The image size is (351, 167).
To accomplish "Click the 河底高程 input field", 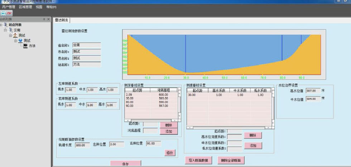I will (151, 130).
